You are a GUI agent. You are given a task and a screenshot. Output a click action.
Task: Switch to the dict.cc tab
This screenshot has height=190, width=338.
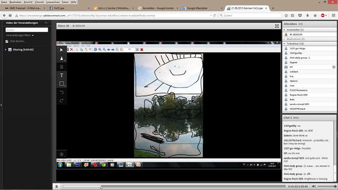click(x=113, y=8)
